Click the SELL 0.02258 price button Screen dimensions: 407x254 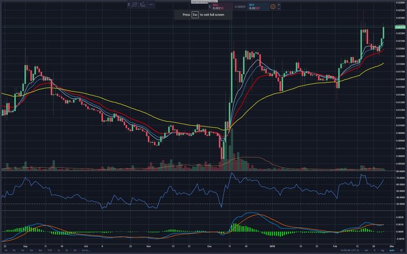pos(221,7)
